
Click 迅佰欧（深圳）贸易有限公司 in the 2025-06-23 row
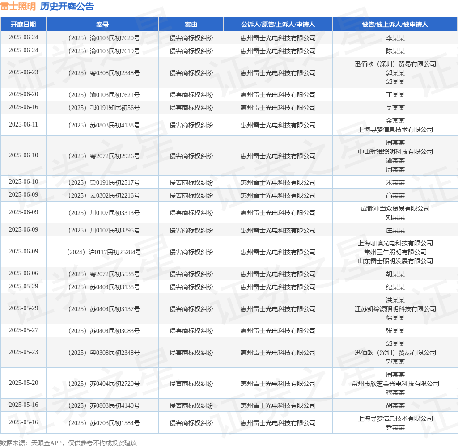tap(395, 64)
